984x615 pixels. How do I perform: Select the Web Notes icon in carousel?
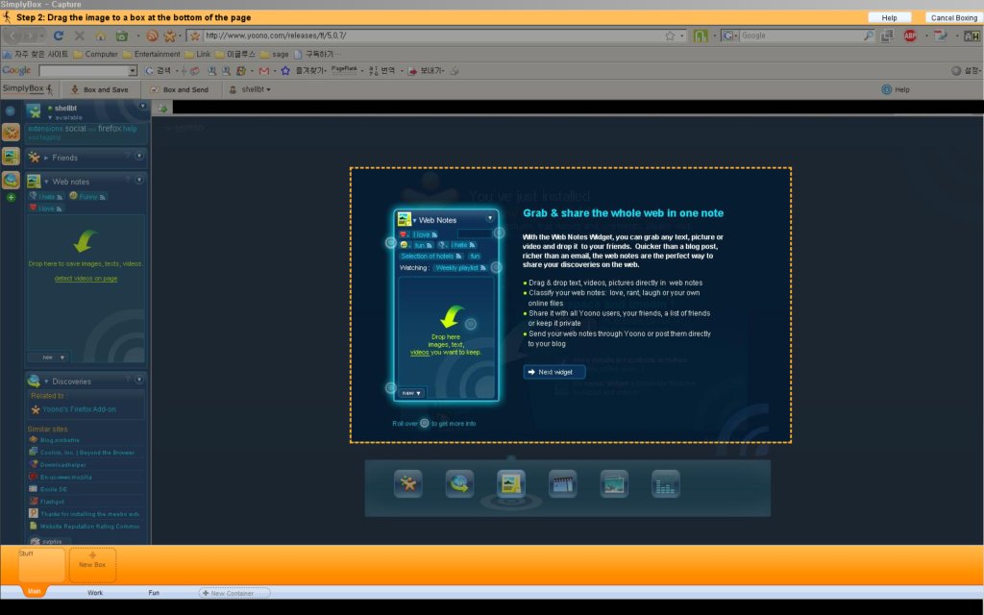511,484
